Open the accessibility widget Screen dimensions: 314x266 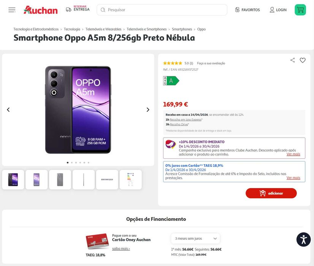click(303, 239)
